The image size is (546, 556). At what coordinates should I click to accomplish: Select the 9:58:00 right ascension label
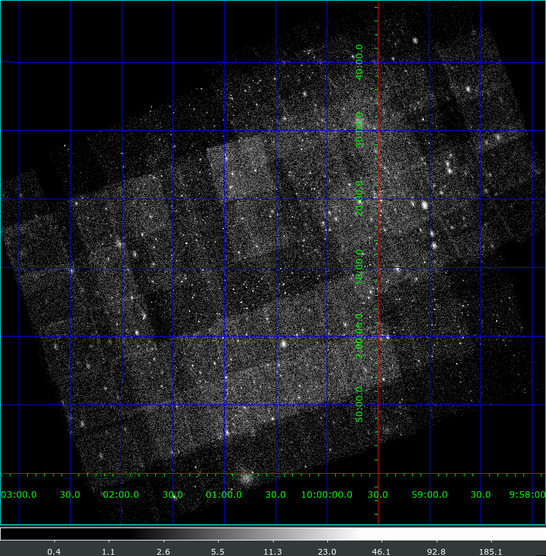point(527,495)
